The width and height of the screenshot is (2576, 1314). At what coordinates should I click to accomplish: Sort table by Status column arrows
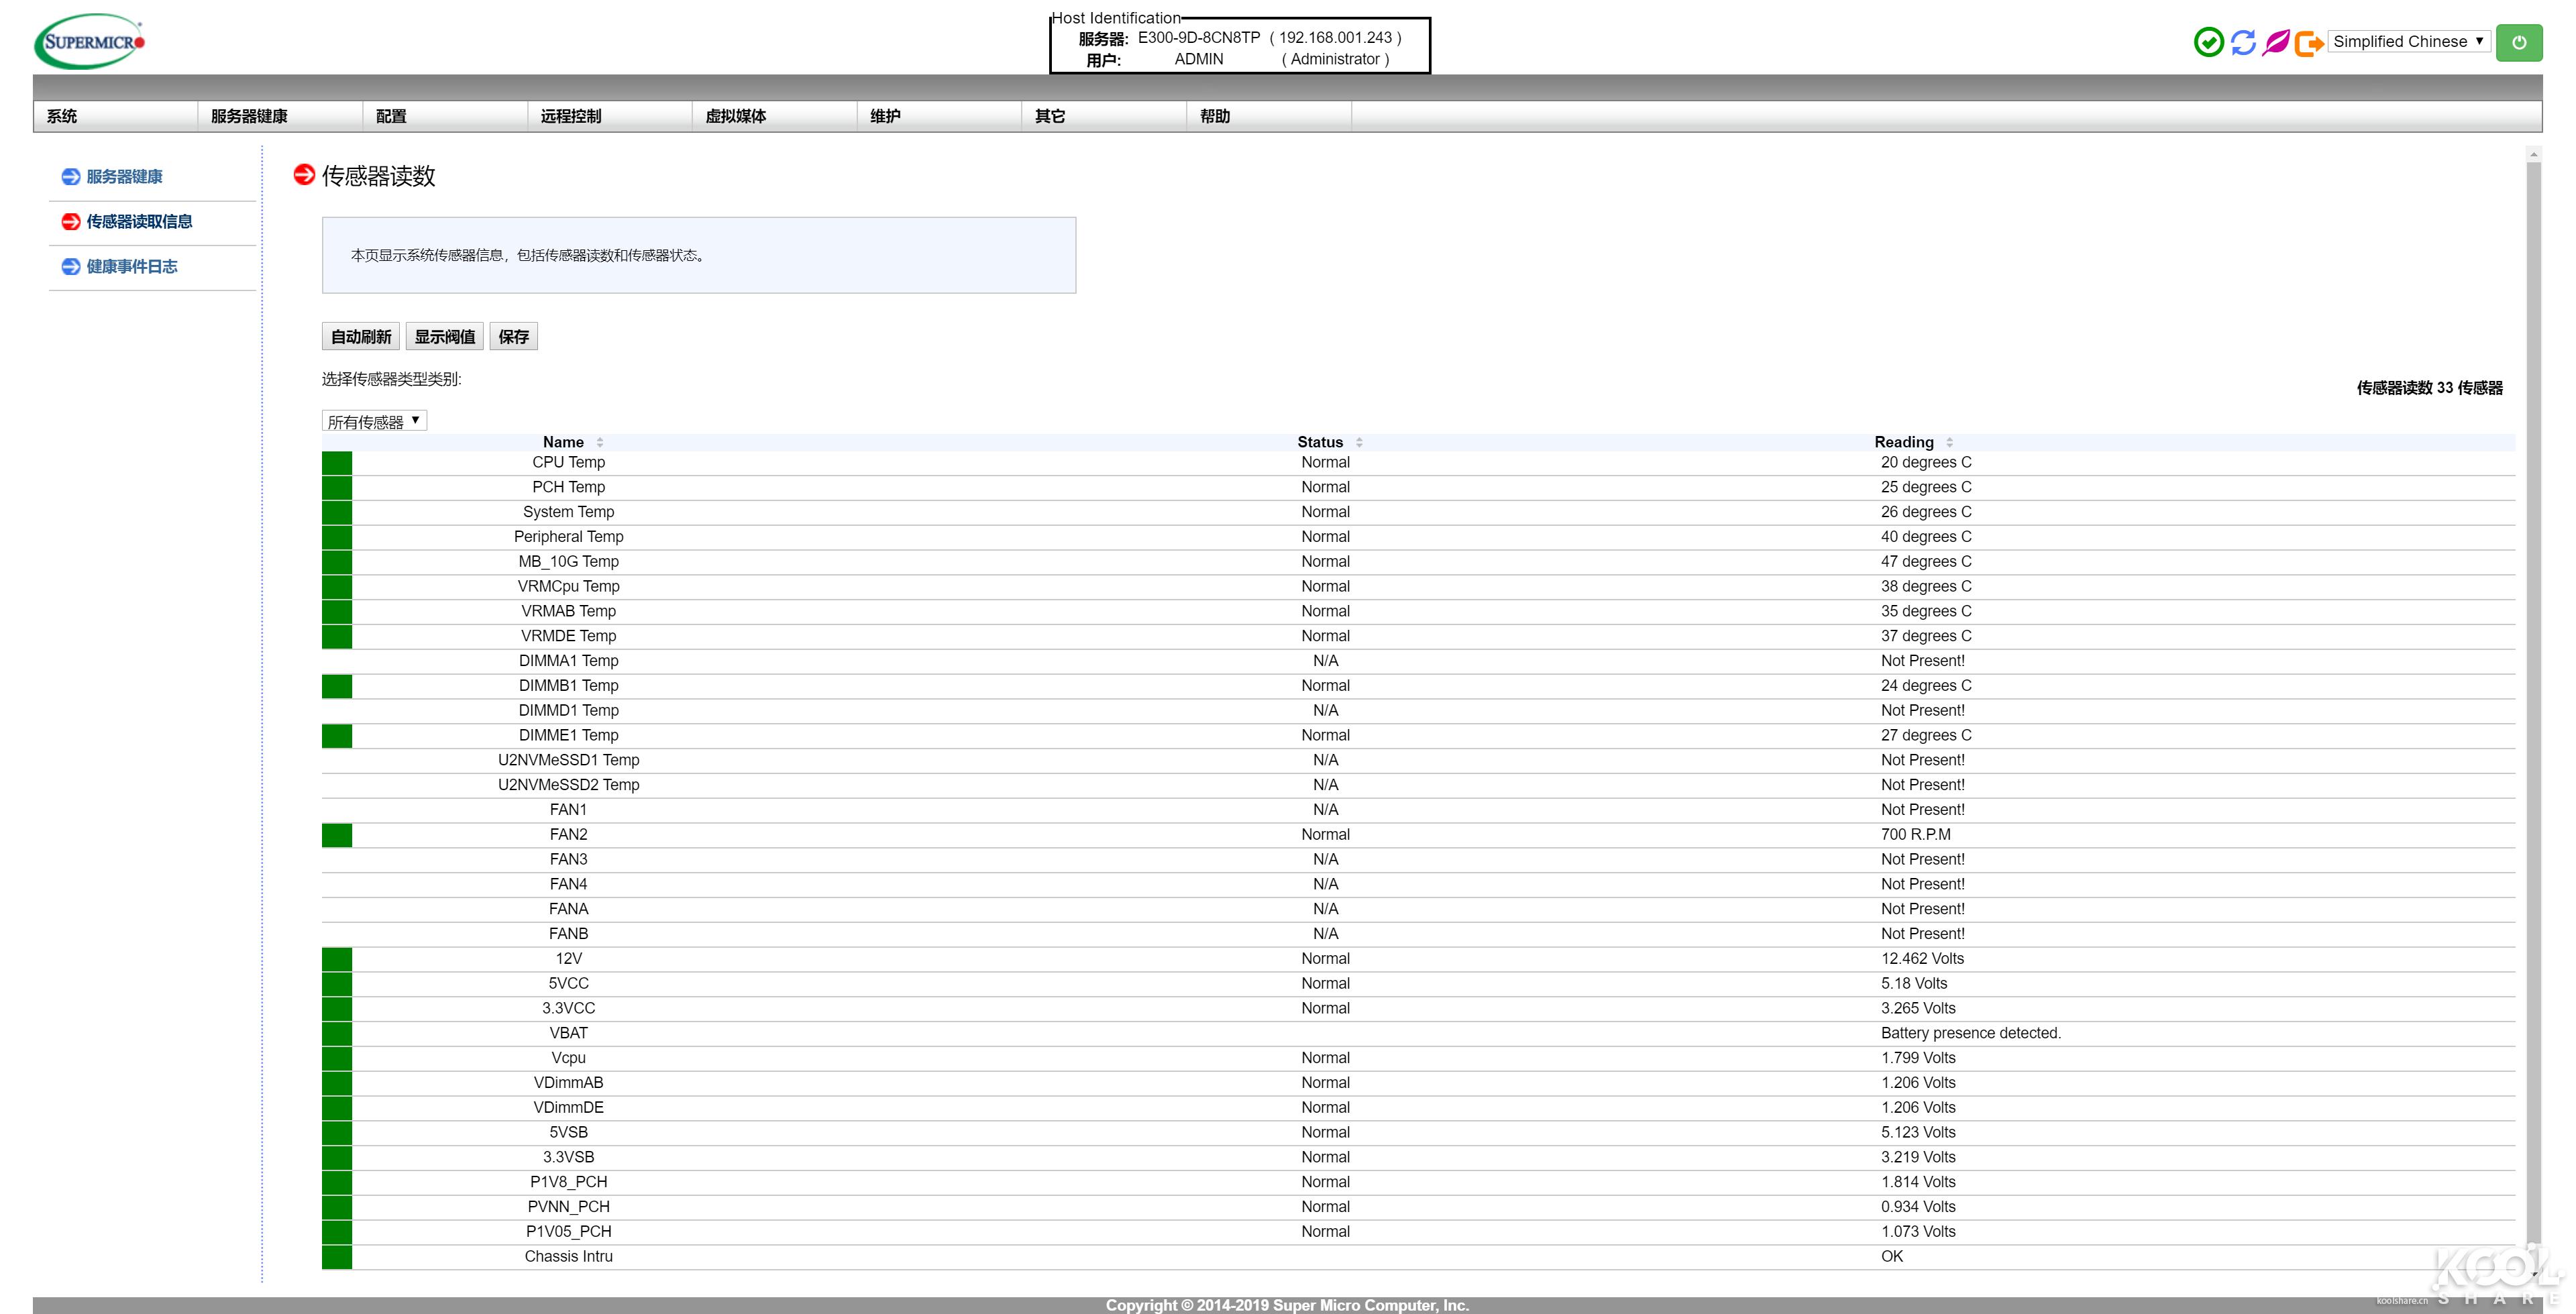pyautogui.click(x=1359, y=442)
